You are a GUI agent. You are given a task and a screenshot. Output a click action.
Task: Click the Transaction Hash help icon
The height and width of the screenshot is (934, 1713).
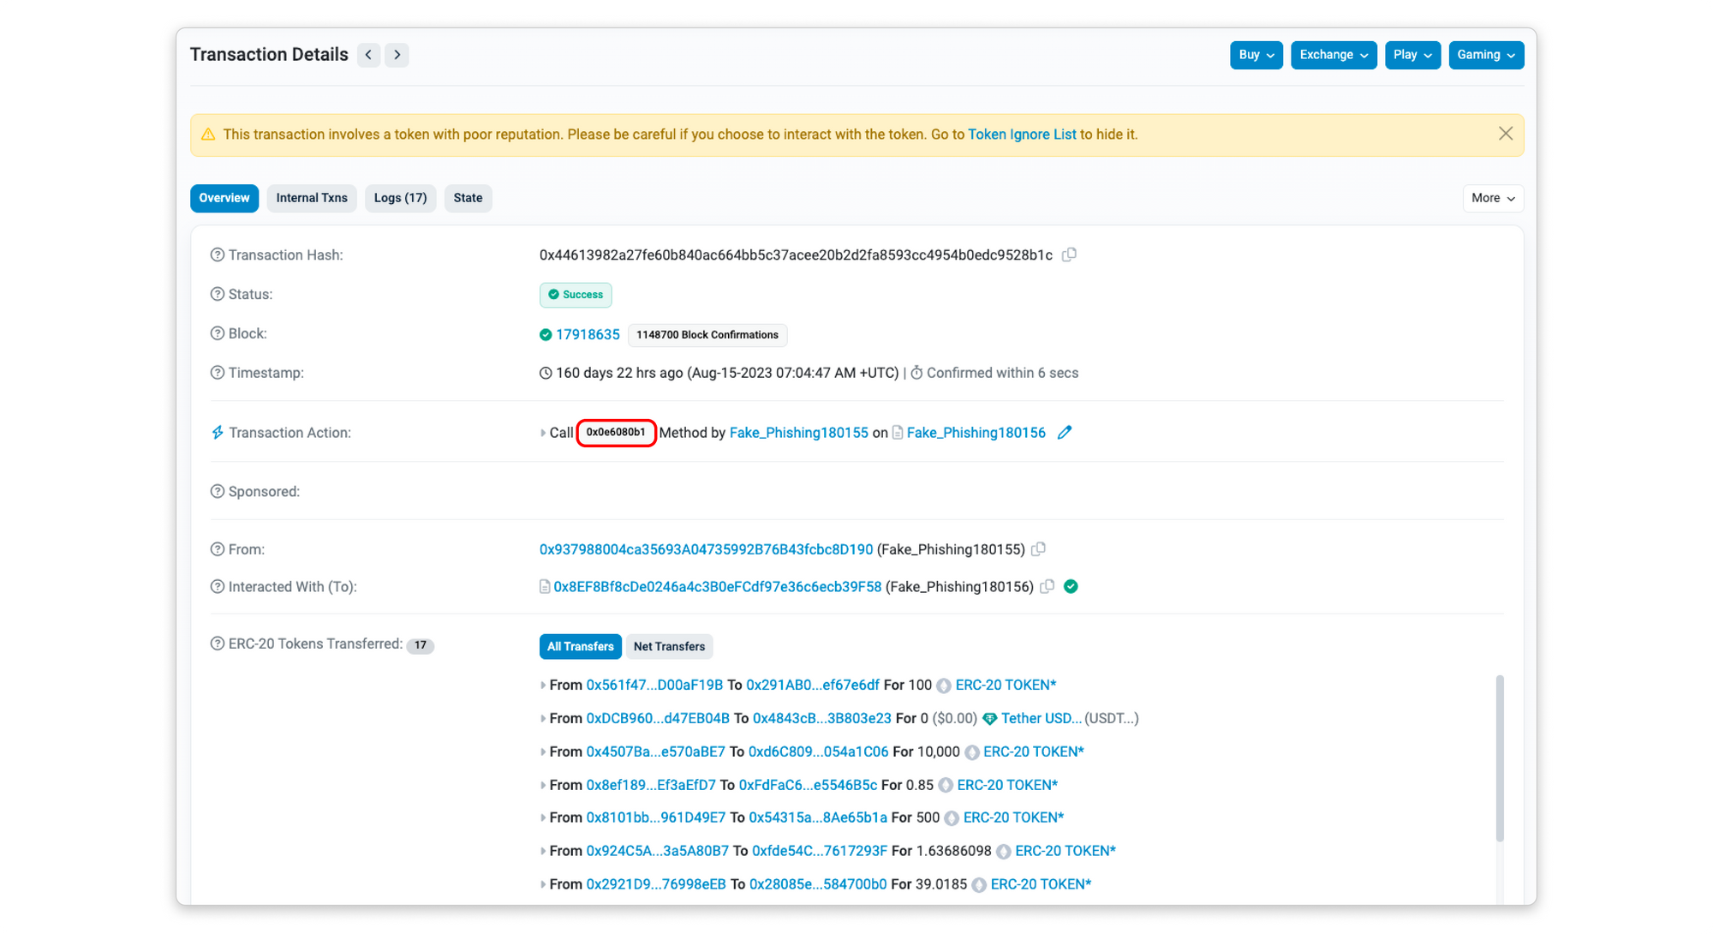click(x=217, y=255)
